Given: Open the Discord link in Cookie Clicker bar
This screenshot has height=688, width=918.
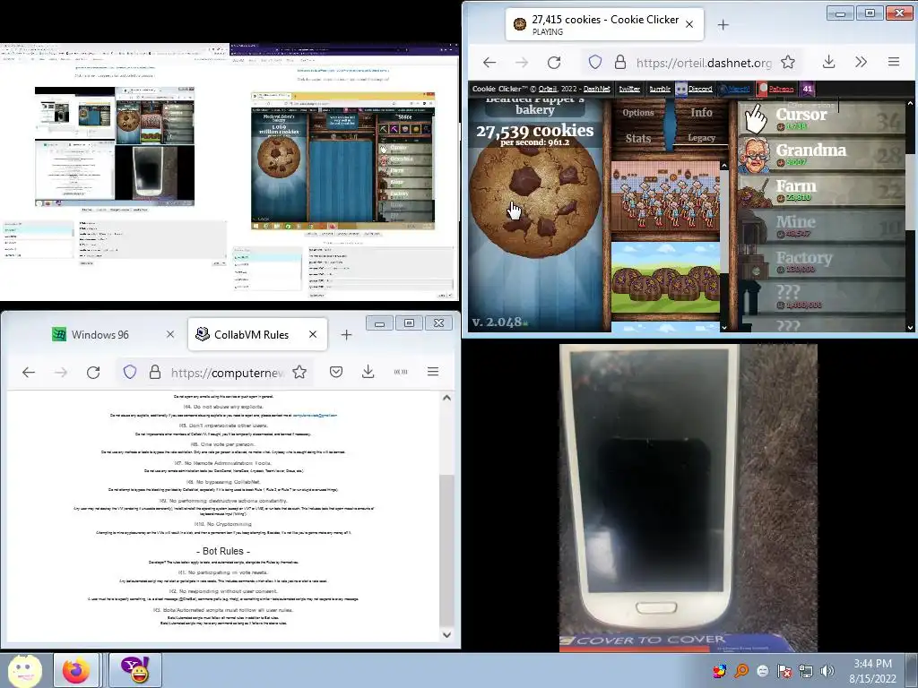Looking at the screenshot, I should 695,89.
